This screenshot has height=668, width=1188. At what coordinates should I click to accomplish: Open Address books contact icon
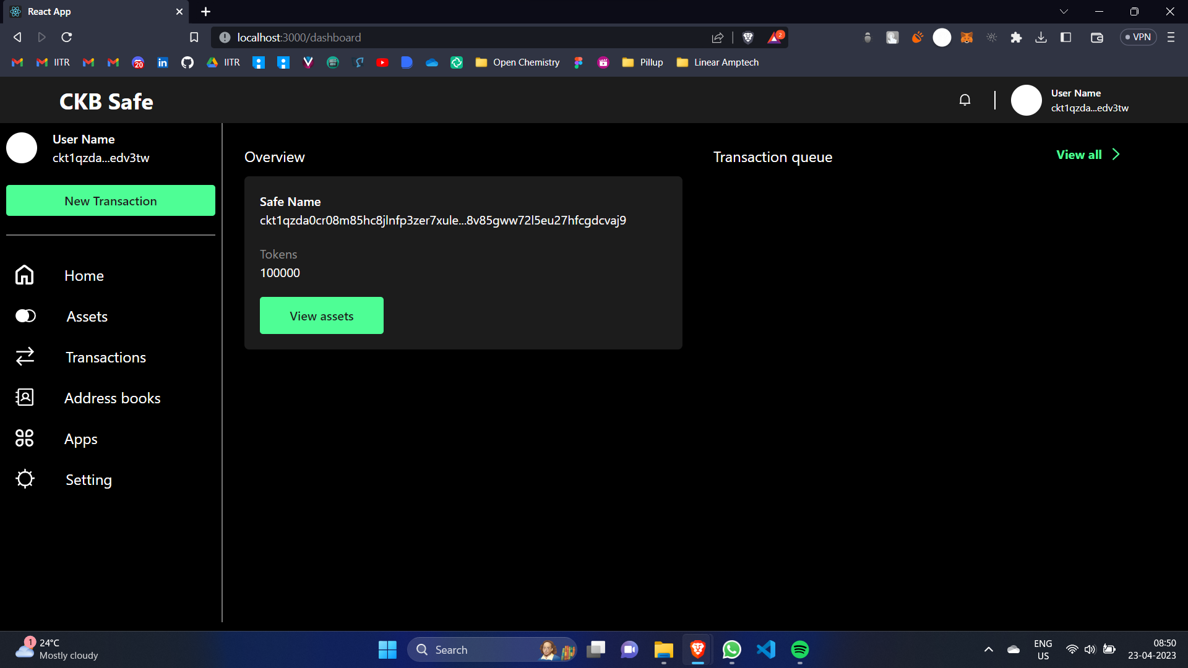tap(25, 397)
